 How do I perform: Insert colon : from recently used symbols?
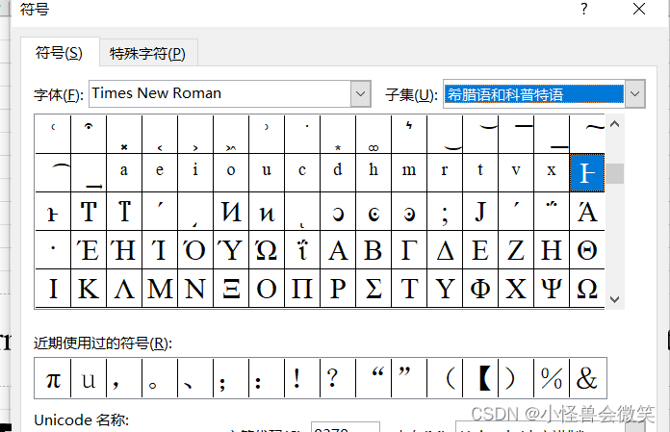tap(267, 378)
